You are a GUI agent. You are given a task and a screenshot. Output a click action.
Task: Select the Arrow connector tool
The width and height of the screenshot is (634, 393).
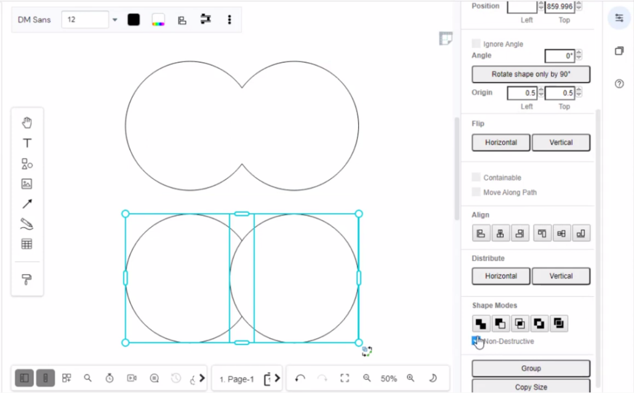pos(27,204)
